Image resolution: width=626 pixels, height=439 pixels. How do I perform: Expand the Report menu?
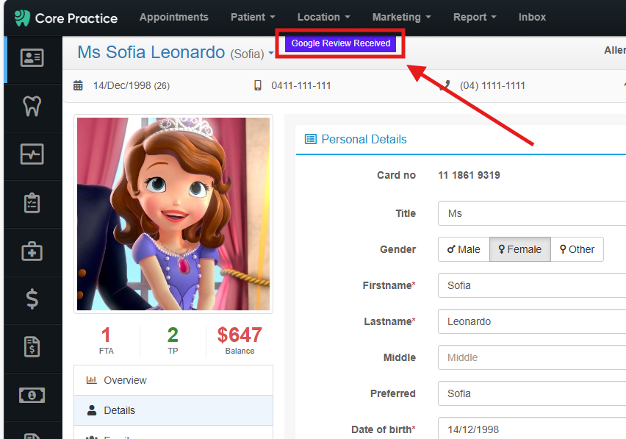click(x=475, y=17)
